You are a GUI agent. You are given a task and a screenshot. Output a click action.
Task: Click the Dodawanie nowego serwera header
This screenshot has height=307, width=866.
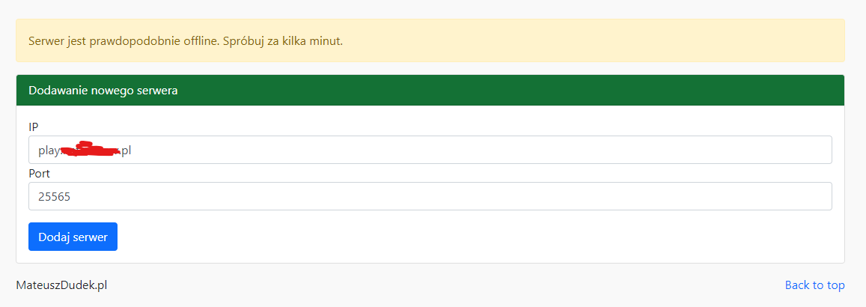(103, 91)
